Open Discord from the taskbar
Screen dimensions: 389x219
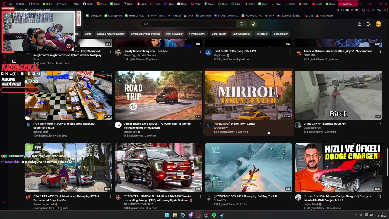(191, 215)
